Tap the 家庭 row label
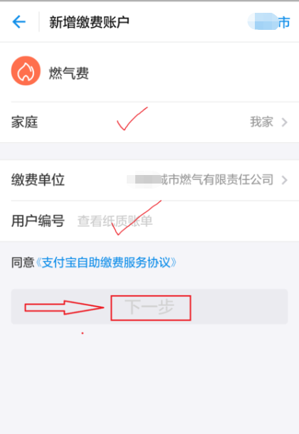 (x=24, y=122)
